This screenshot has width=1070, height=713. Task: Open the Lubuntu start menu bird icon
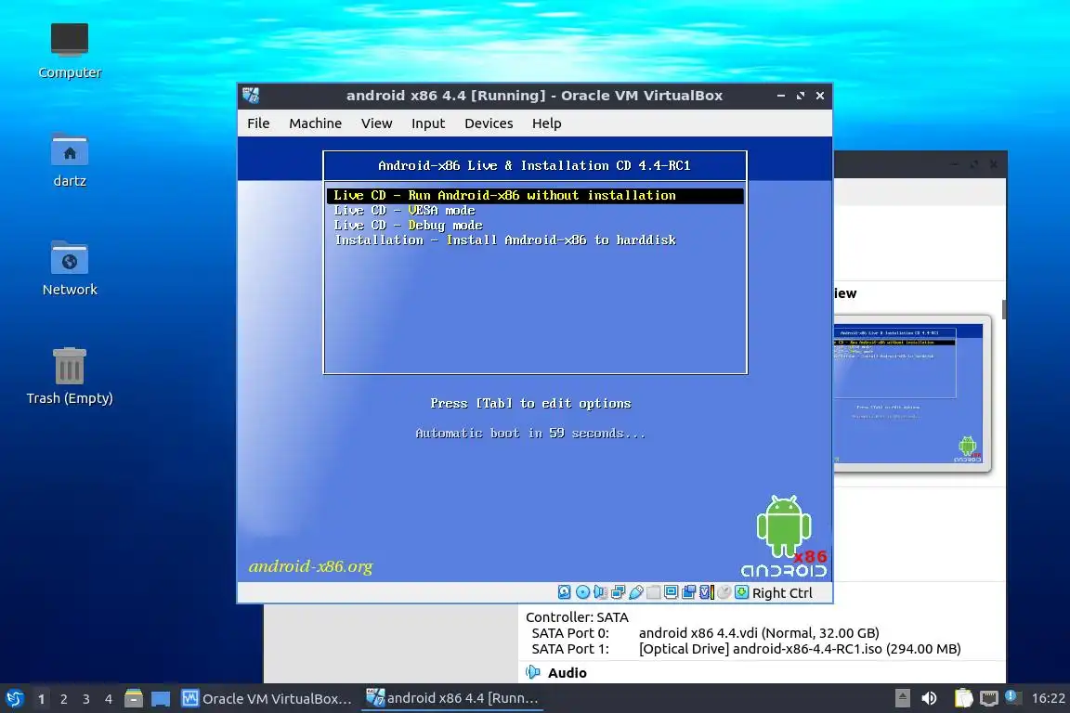click(x=14, y=699)
